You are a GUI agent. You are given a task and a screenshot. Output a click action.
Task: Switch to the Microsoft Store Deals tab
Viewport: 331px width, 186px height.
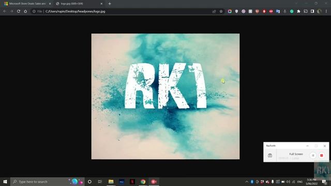(x=27, y=4)
